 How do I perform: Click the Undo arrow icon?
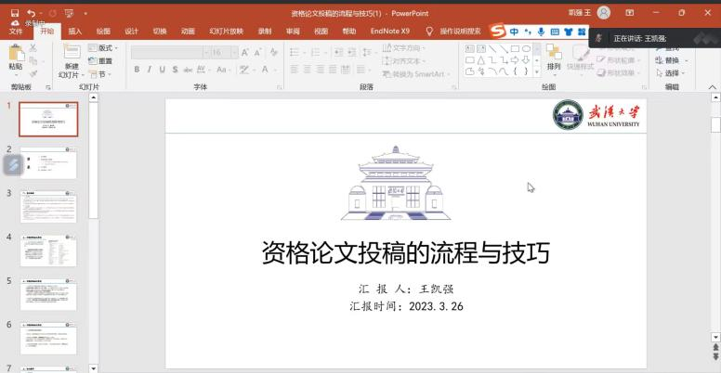click(x=32, y=13)
